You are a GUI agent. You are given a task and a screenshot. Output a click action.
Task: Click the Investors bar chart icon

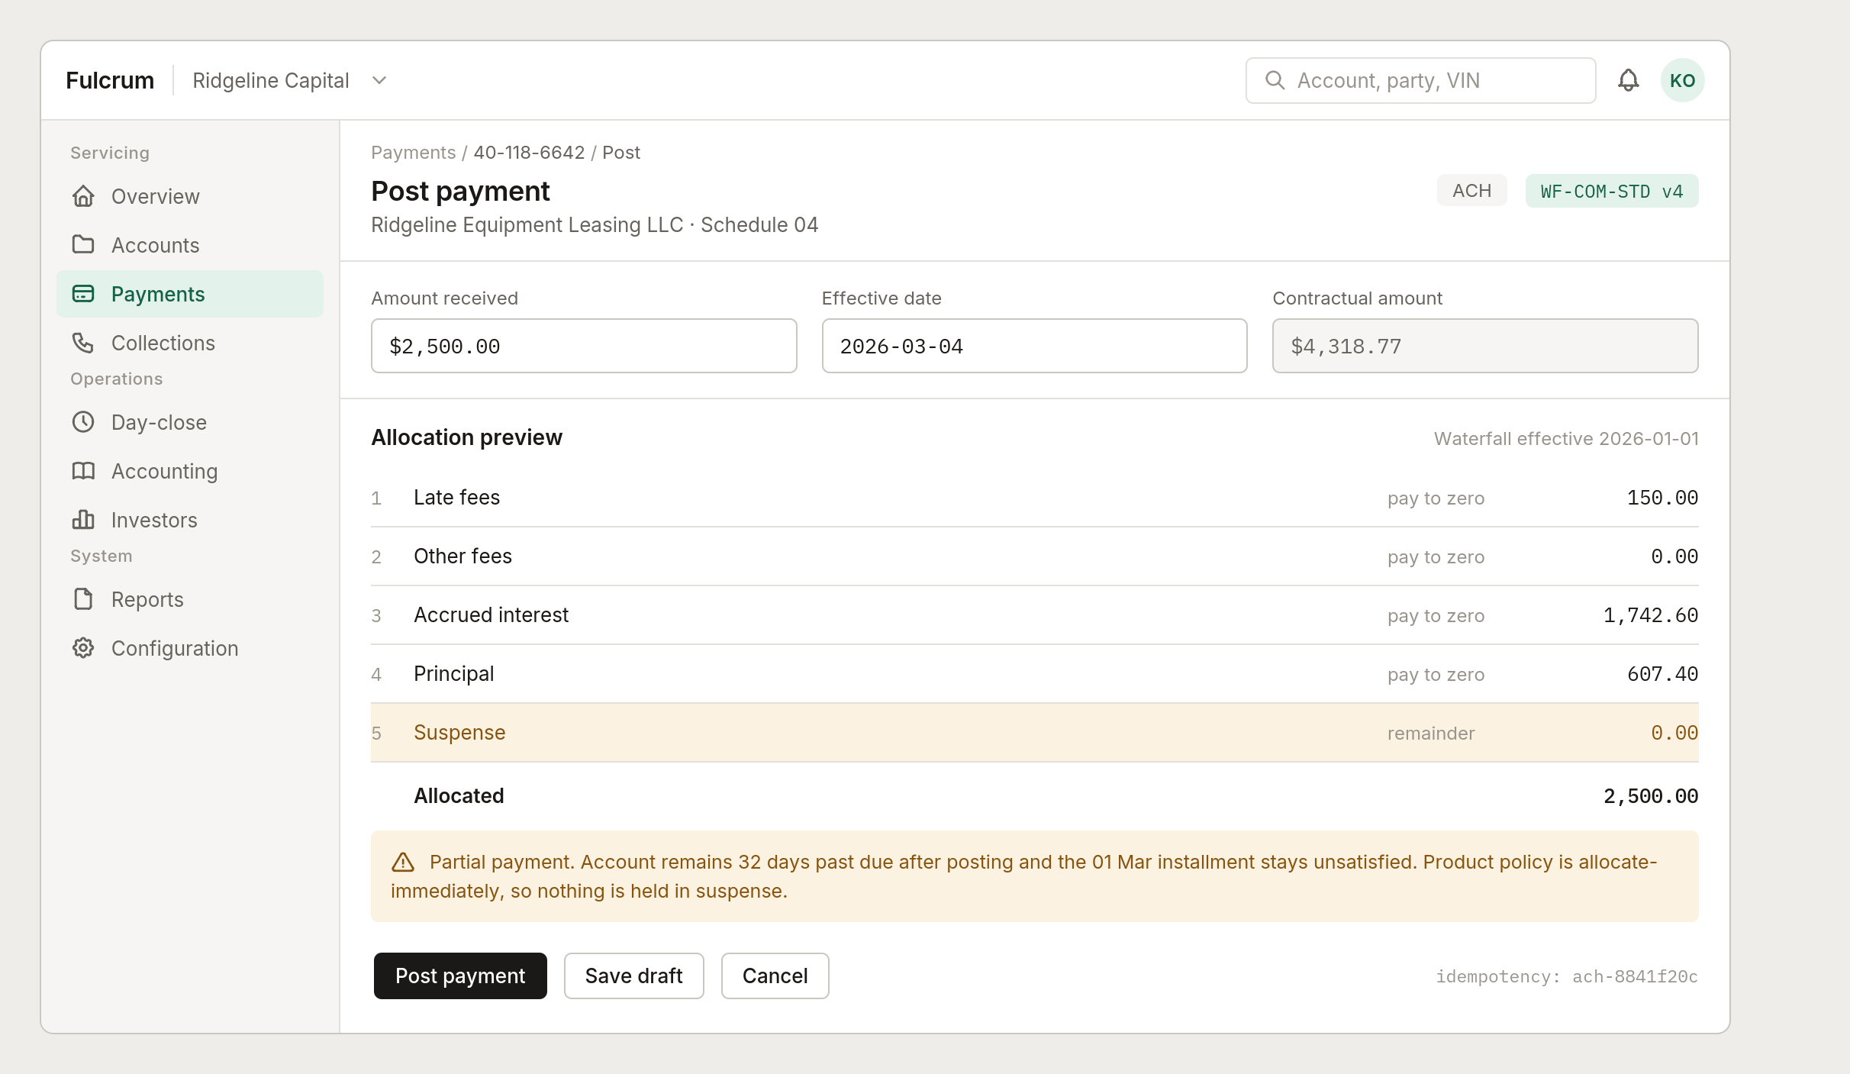pos(83,520)
